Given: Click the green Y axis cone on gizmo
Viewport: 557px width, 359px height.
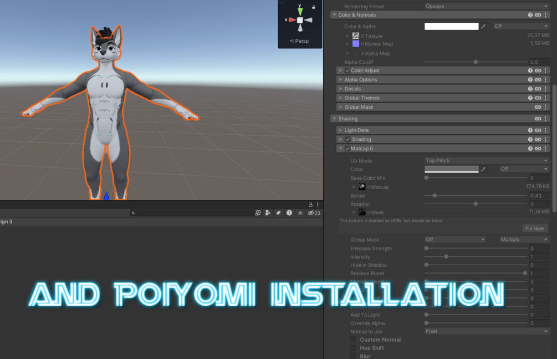Looking at the screenshot, I should (x=300, y=11).
